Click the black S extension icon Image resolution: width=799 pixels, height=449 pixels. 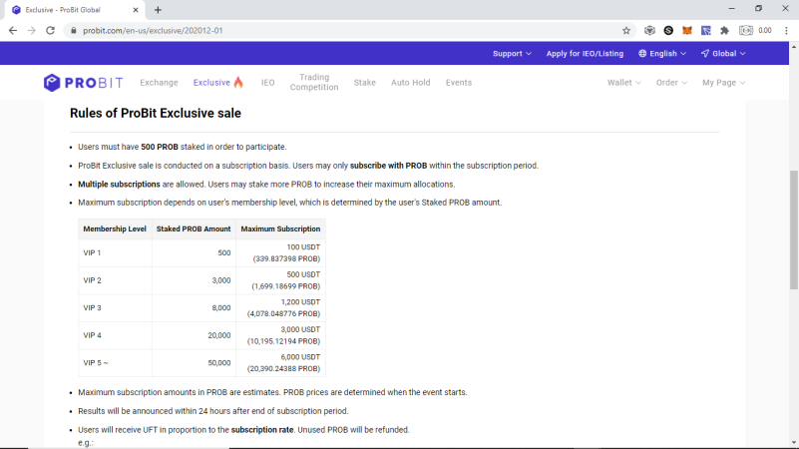pyautogui.click(x=668, y=31)
